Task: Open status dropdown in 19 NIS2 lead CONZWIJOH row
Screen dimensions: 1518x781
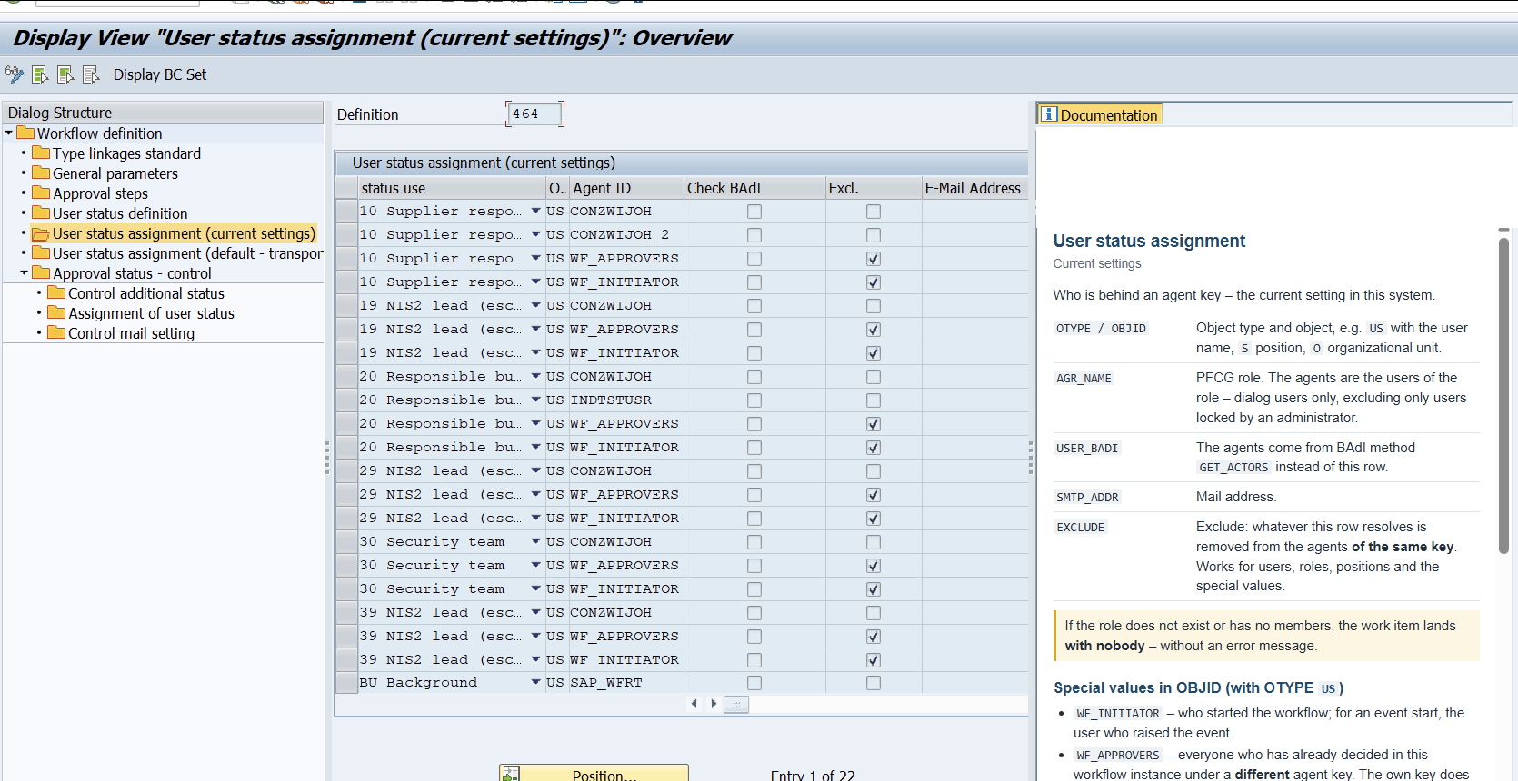Action: point(535,305)
